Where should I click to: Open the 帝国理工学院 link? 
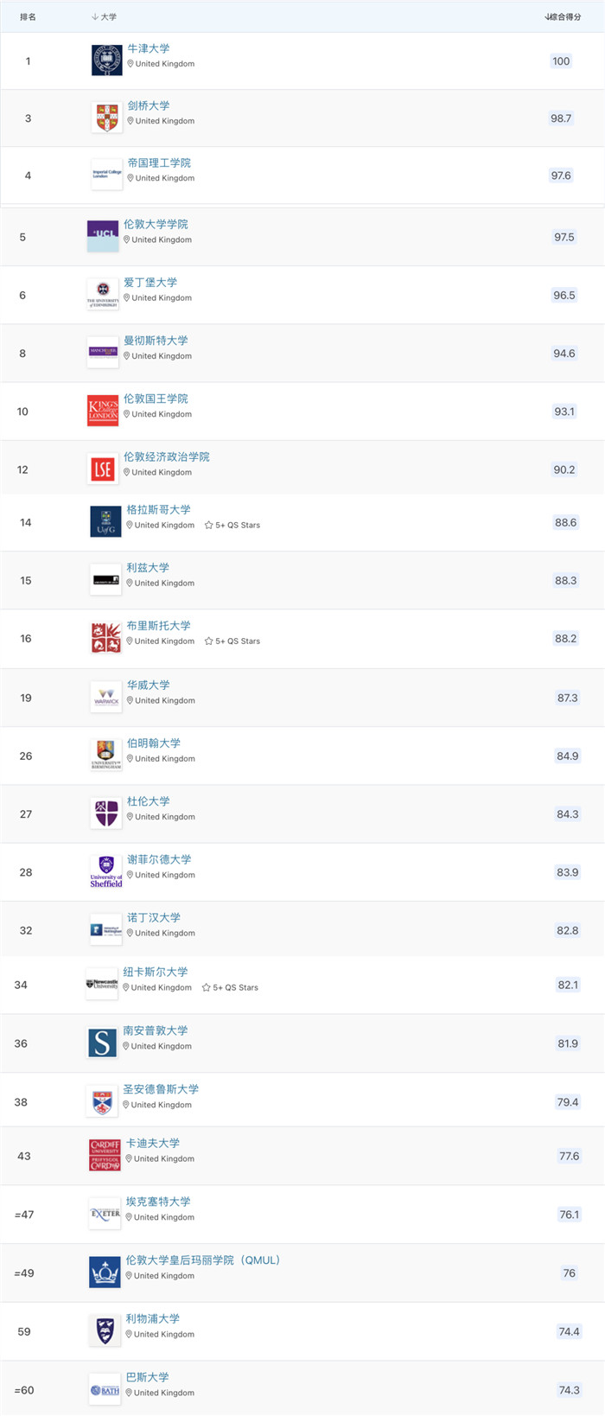click(159, 163)
